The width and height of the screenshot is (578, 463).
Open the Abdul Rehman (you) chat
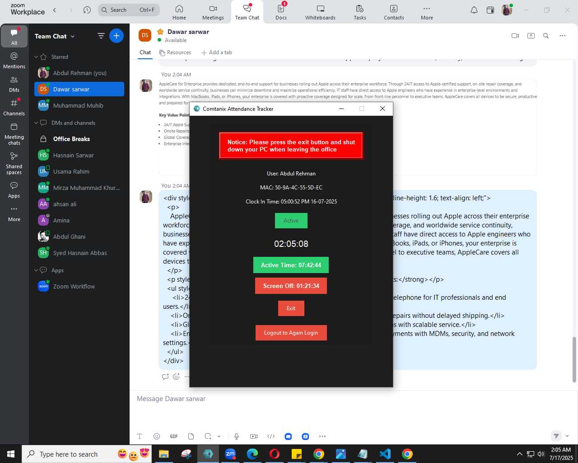pos(79,73)
